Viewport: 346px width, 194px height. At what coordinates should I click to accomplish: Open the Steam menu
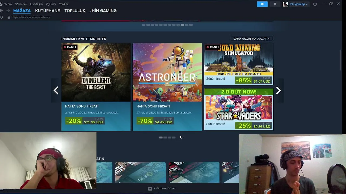coord(8,4)
